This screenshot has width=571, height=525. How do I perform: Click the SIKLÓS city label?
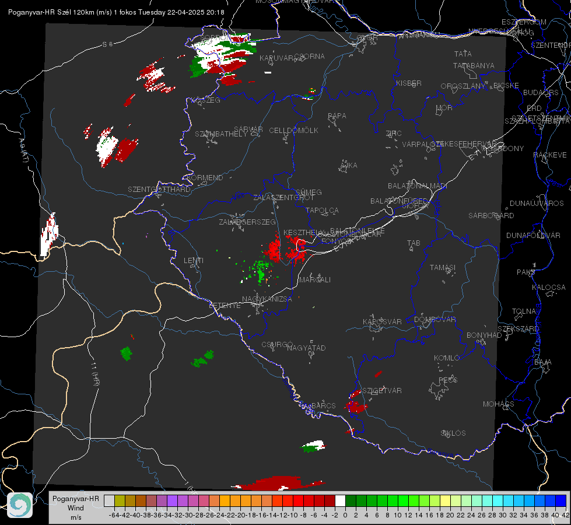[x=453, y=433]
